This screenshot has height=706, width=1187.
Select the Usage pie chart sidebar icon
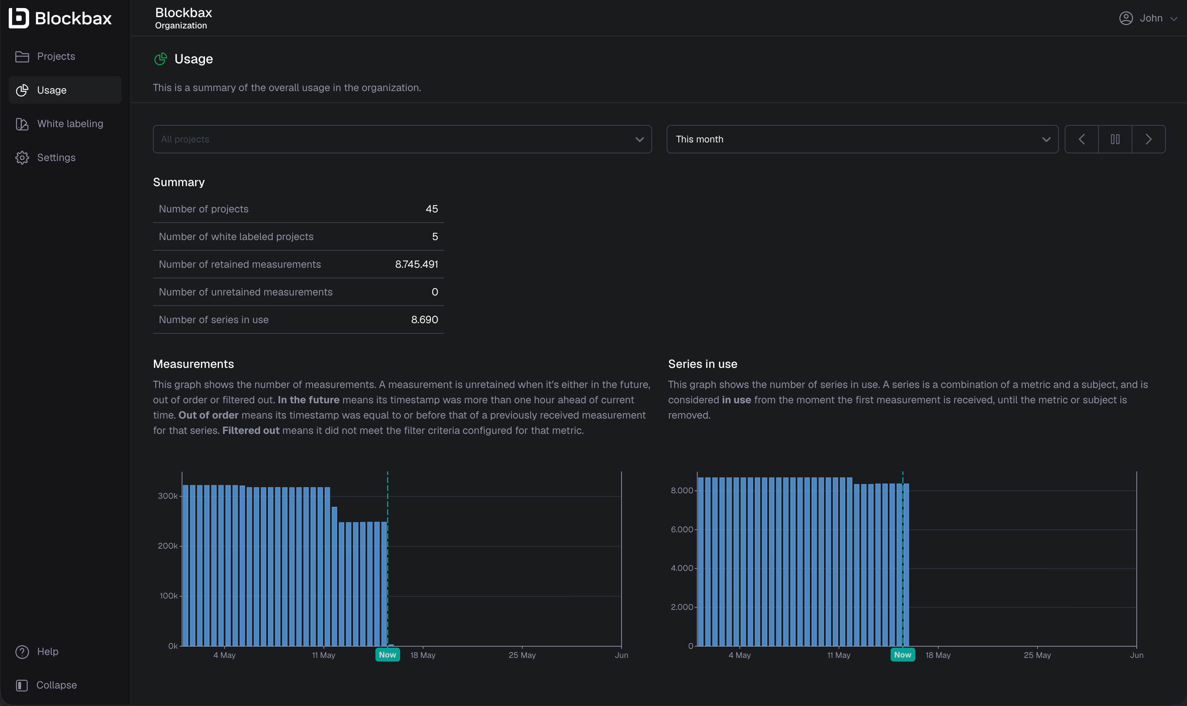pyautogui.click(x=22, y=90)
